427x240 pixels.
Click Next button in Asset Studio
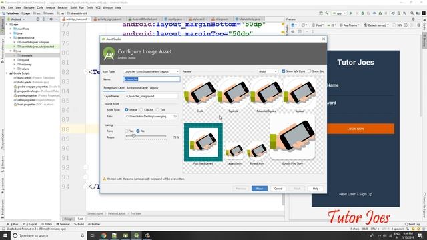(x=260, y=189)
